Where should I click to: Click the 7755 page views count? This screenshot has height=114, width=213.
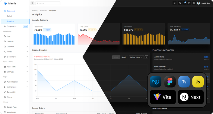click(x=206, y=57)
